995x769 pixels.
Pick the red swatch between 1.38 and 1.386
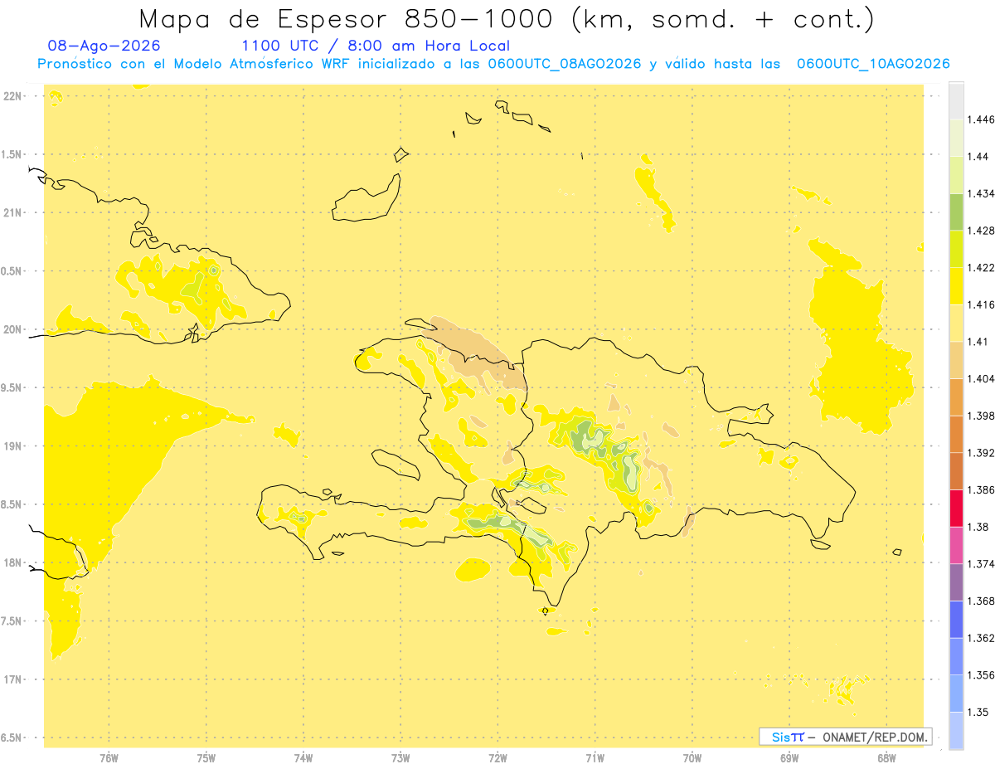pyautogui.click(x=956, y=508)
